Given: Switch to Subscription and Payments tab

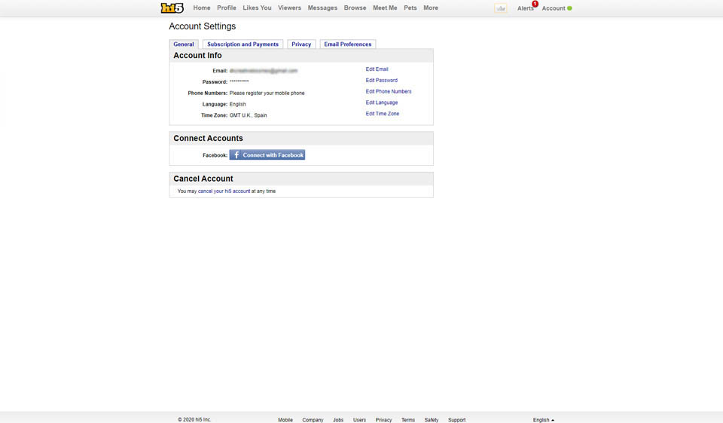Looking at the screenshot, I should coord(243,44).
